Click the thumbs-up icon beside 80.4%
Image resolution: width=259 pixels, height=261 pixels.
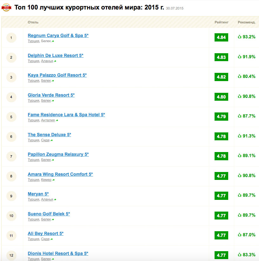tap(240, 76)
